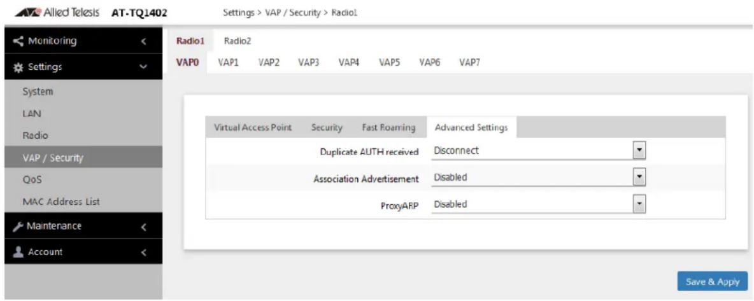The width and height of the screenshot is (754, 301).
Task: Select VAP / Security in sidebar
Action: (x=83, y=157)
